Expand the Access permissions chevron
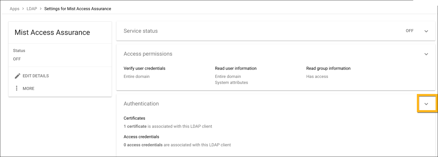The image size is (438, 157). (426, 54)
